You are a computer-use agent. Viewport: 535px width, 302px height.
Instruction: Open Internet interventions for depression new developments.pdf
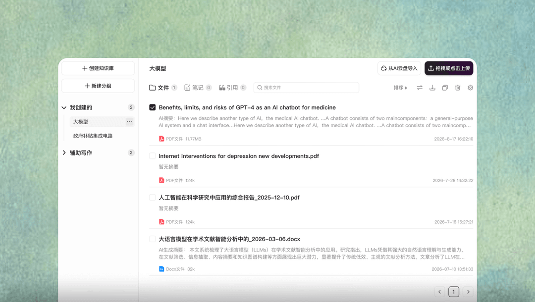239,156
